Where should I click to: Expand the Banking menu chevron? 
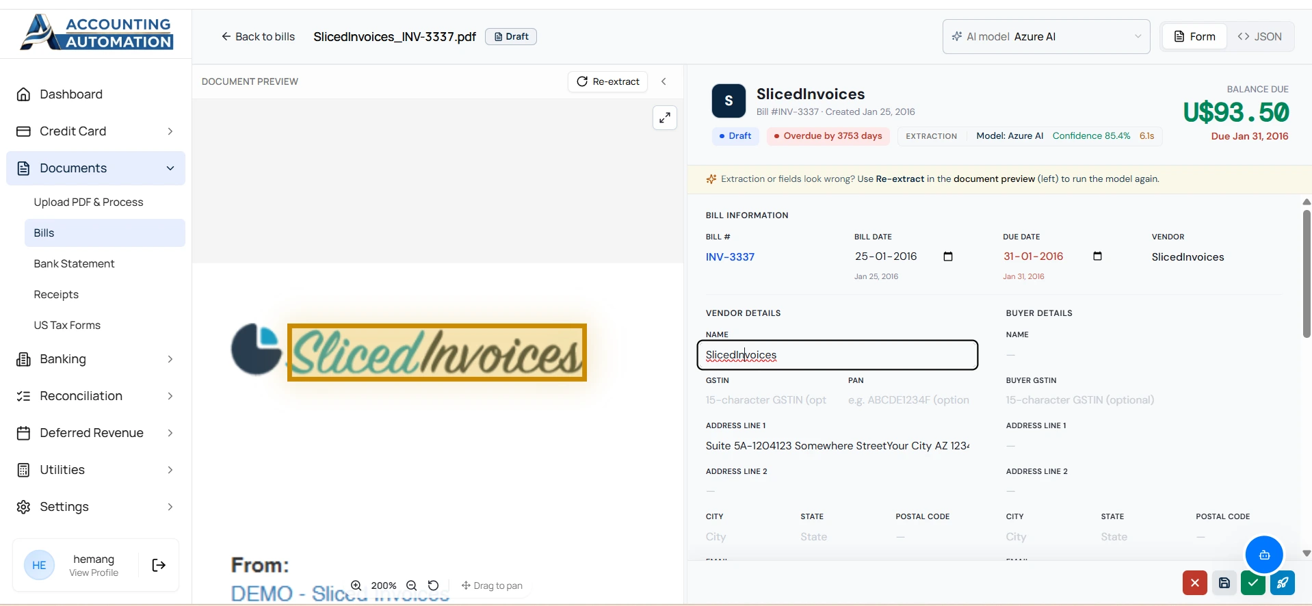[170, 359]
